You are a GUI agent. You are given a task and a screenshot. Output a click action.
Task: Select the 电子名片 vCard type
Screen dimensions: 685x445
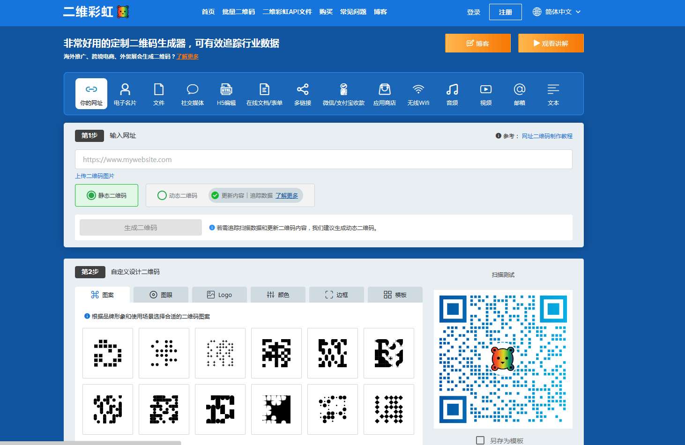coord(125,94)
